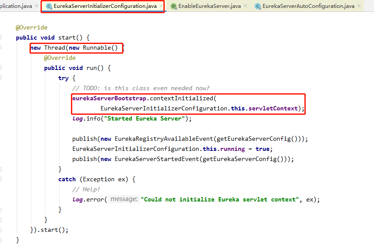Image resolution: width=374 pixels, height=249 pixels.
Task: Click the class icon on EurekaServerInitializerConfiguration.java tab
Action: [49, 7]
